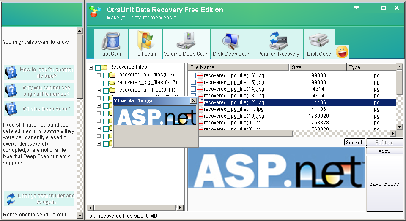This screenshot has width=406, height=221.
Task: Open 'Why you can not see original file names?' link
Action: pyautogui.click(x=46, y=91)
